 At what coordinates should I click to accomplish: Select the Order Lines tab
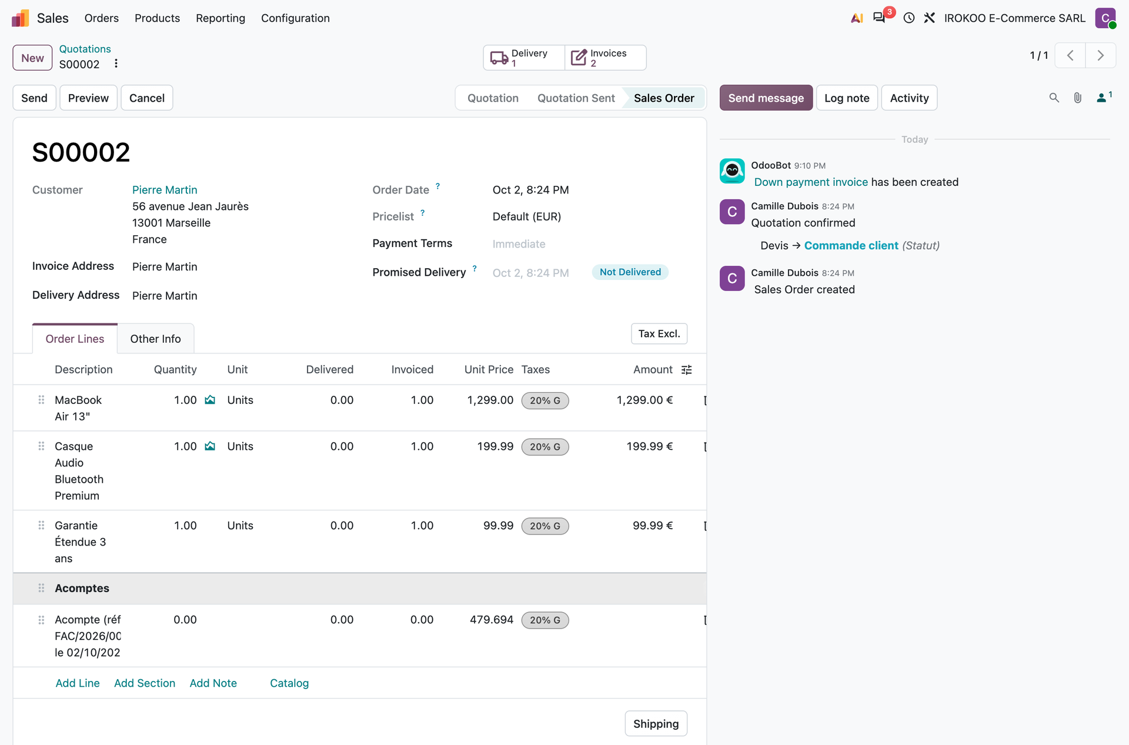(x=75, y=339)
